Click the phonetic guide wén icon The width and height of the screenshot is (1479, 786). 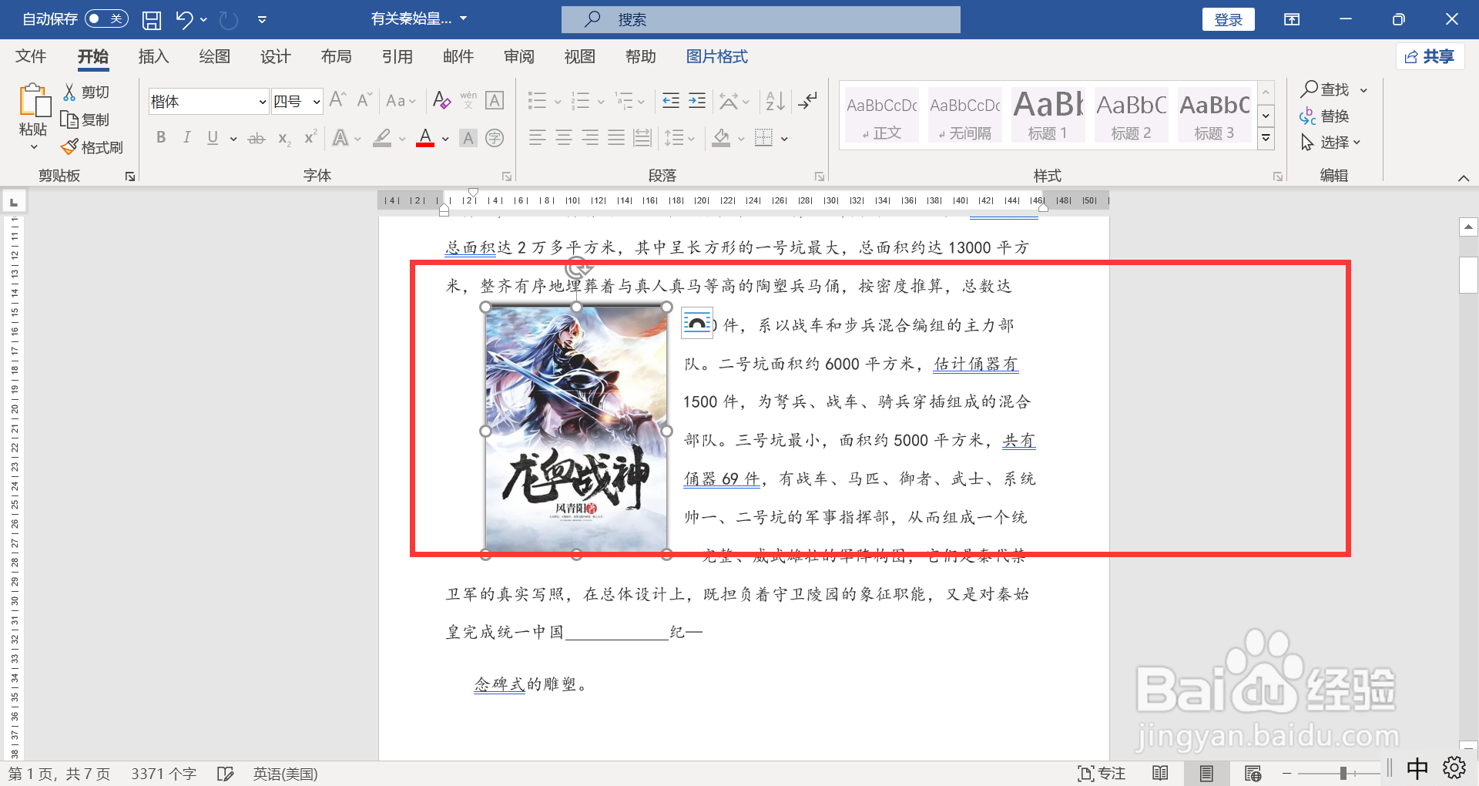pyautogui.click(x=468, y=100)
